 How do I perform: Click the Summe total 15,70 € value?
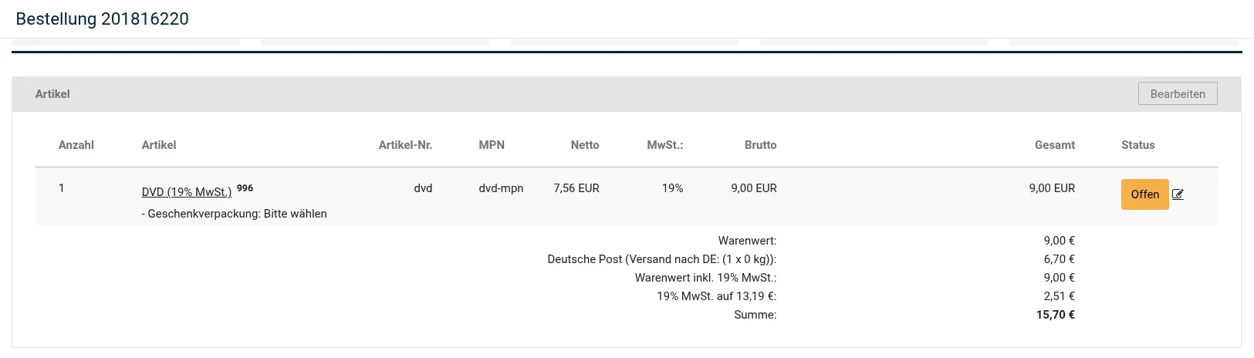(1056, 315)
